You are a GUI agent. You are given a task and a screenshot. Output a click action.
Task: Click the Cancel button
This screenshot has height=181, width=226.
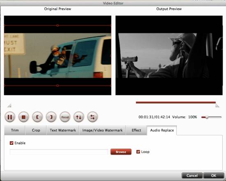coord(192,175)
